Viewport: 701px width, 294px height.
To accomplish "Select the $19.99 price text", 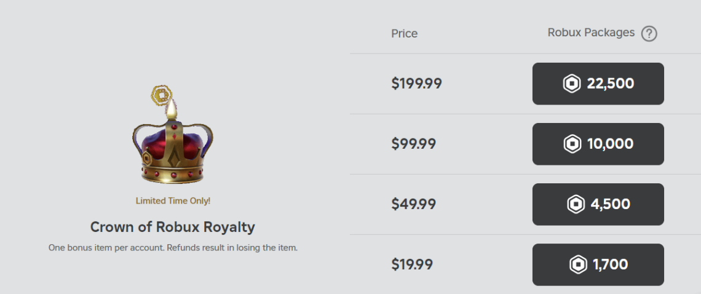I will pos(412,264).
